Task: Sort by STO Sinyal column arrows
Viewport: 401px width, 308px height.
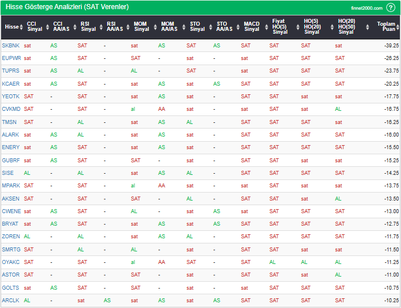Action: point(210,27)
